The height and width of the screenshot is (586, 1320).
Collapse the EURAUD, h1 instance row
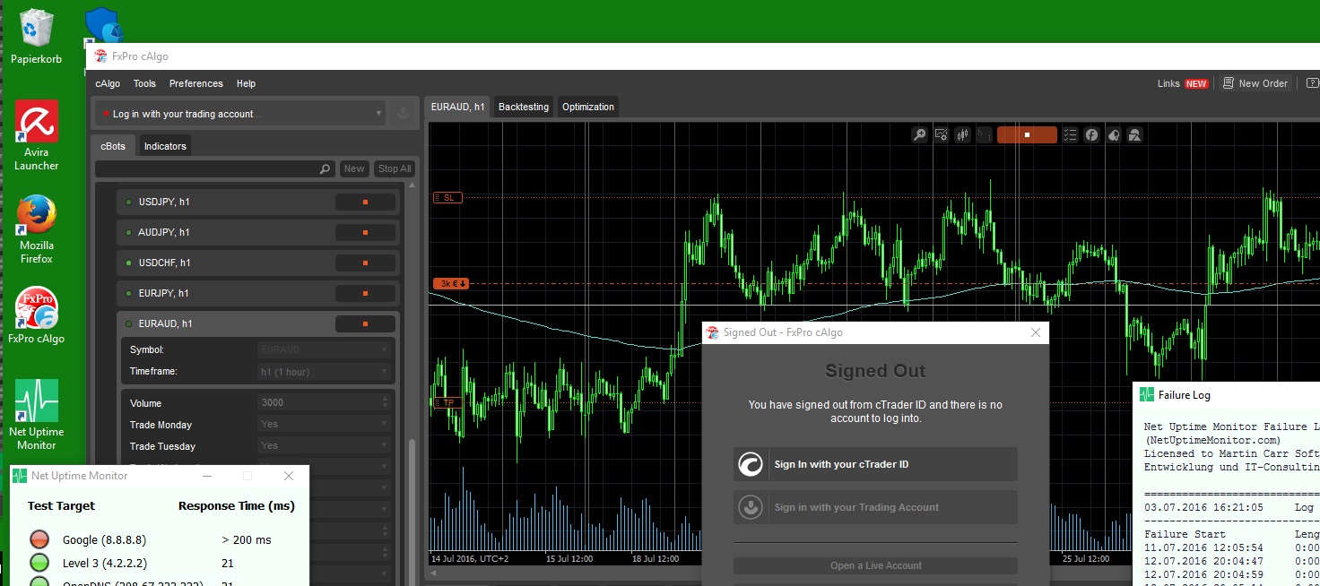tap(257, 324)
